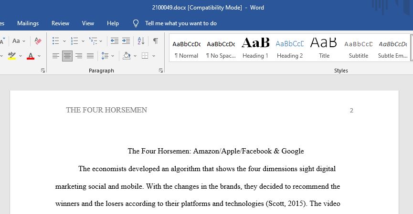This screenshot has width=413, height=214.
Task: Open the Paragraph settings dialog launcher
Action: (x=161, y=71)
